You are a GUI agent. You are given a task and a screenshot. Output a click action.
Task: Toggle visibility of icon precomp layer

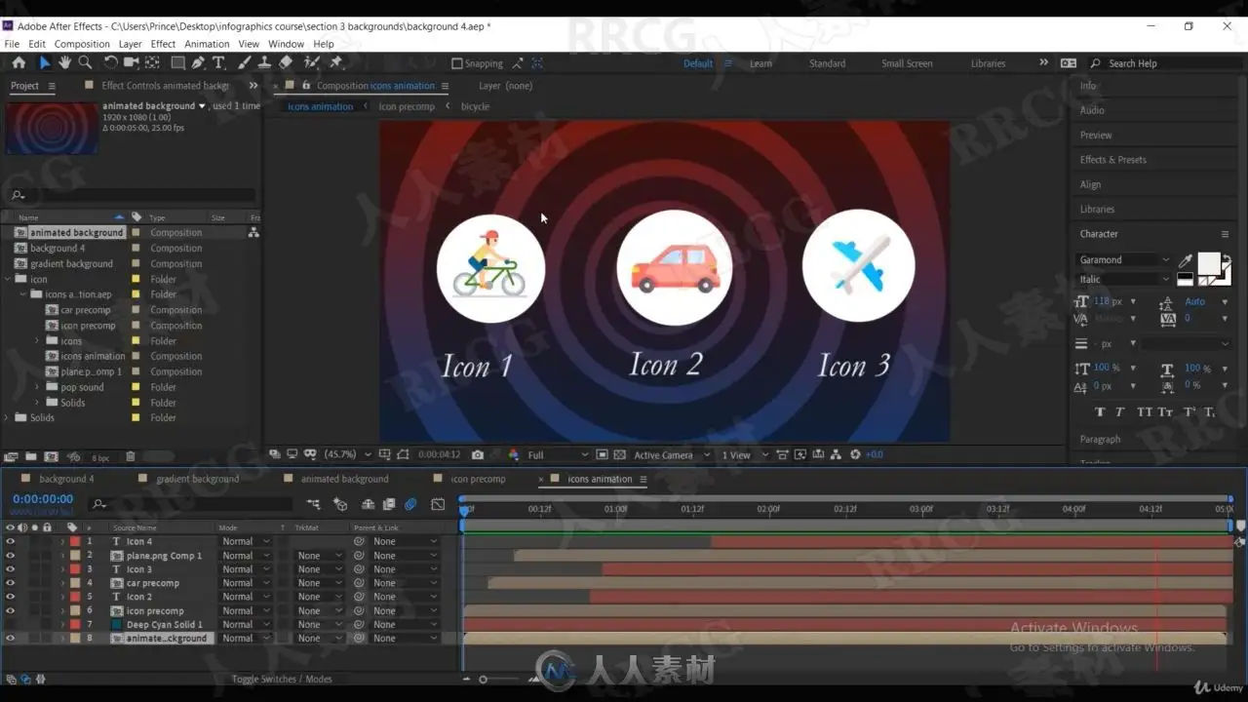click(11, 610)
